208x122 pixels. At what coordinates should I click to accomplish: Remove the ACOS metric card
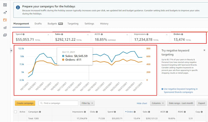coord(127,35)
